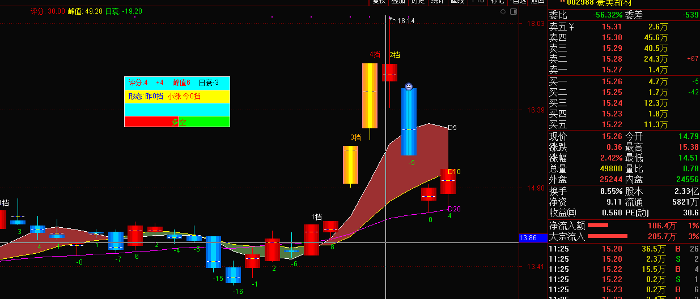Click the 大宗流入 red bar
Image resolution: width=700 pixels, height=299 pixels.
(608, 236)
